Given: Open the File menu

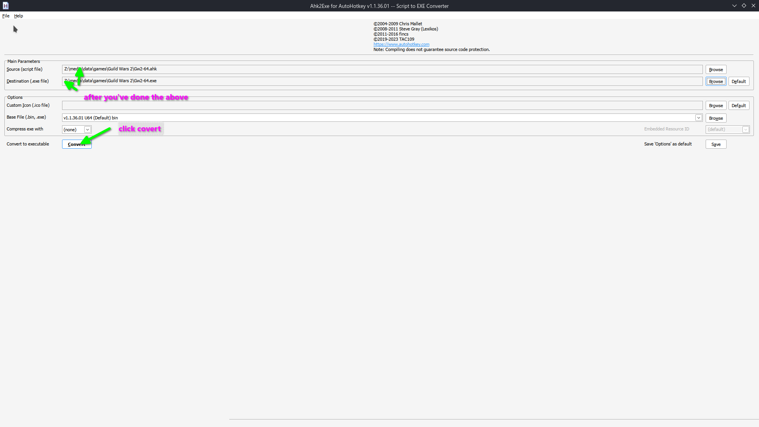Looking at the screenshot, I should click(x=6, y=16).
